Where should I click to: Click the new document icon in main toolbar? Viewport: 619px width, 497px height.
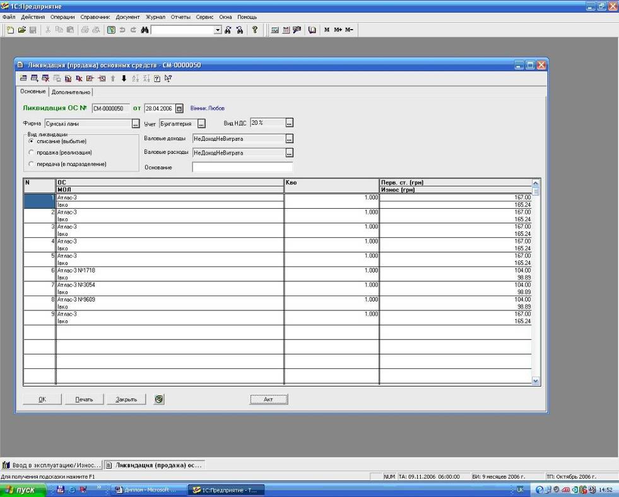(x=10, y=30)
